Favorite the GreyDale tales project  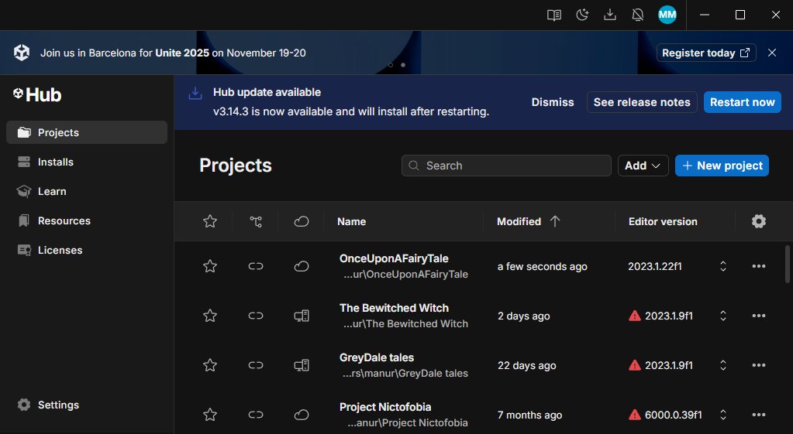(x=210, y=365)
